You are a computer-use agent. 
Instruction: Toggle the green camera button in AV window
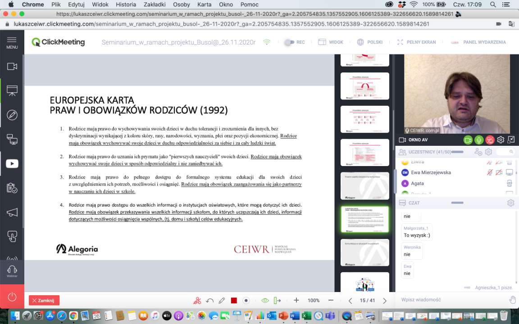468,140
